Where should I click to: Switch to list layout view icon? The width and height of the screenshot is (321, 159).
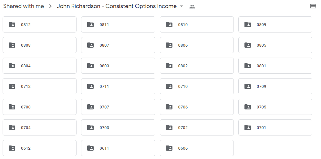click(313, 6)
